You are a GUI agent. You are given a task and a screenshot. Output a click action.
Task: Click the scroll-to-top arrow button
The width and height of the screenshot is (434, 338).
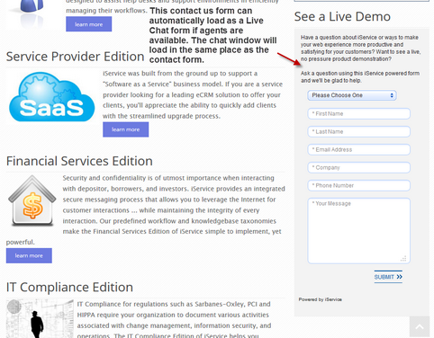click(420, 326)
